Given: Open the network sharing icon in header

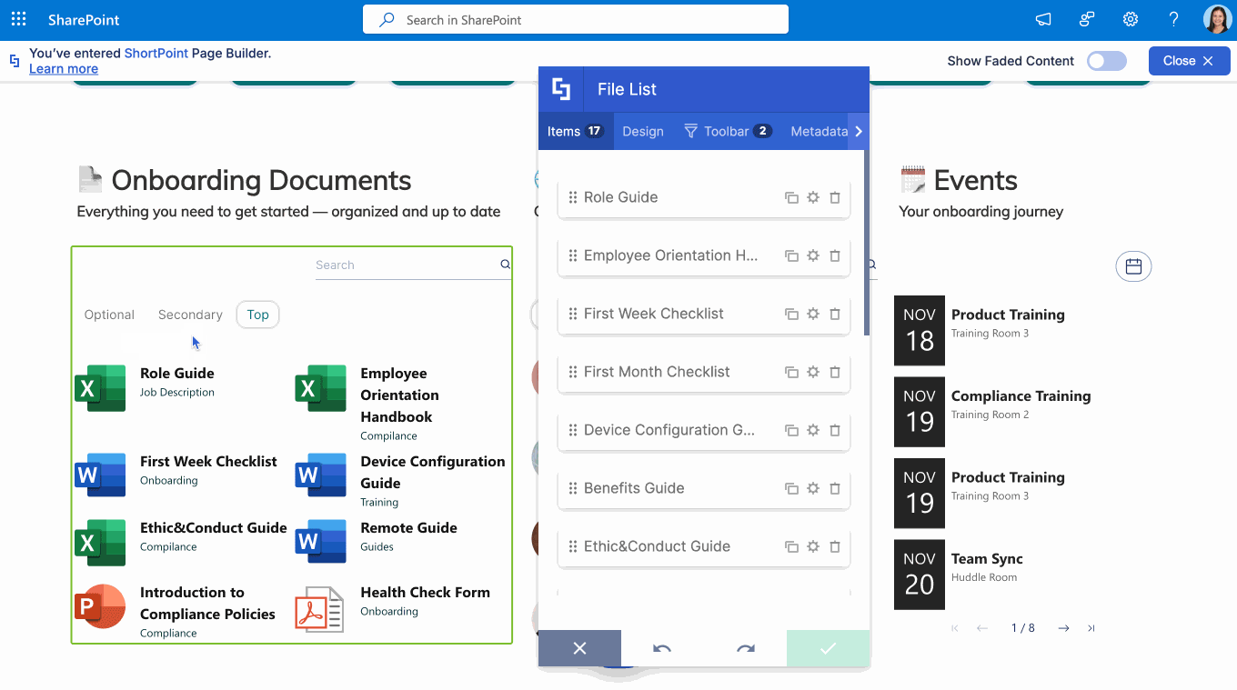Looking at the screenshot, I should (1087, 19).
